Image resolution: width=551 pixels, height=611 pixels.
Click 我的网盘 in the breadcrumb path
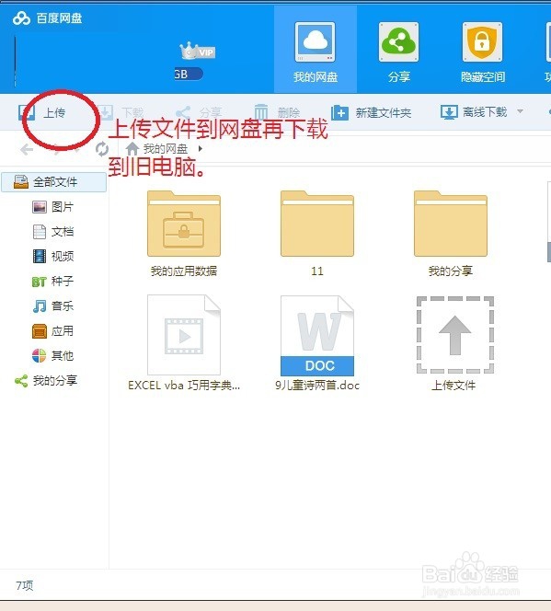[x=166, y=149]
